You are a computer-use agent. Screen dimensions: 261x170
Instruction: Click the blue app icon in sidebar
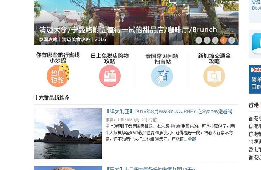coord(257,44)
